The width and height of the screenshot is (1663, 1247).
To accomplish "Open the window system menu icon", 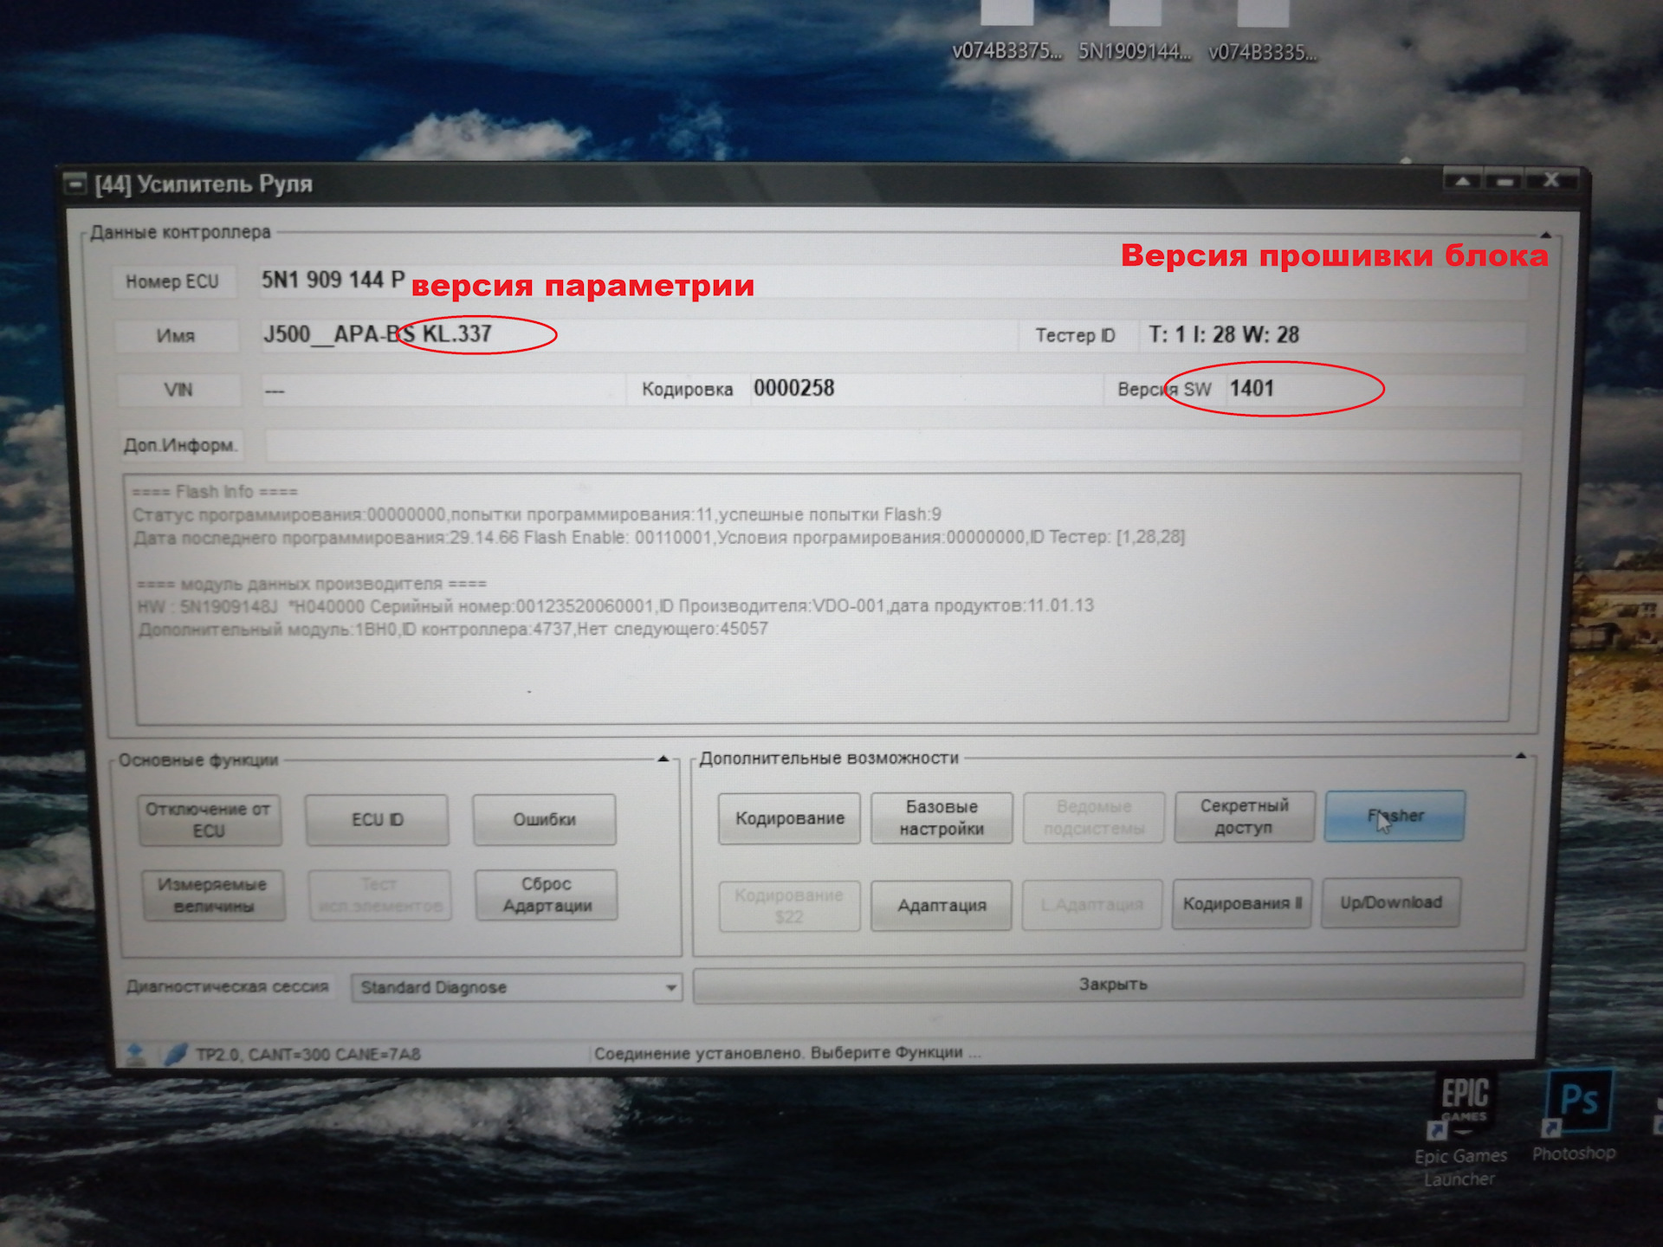I will coord(76,184).
